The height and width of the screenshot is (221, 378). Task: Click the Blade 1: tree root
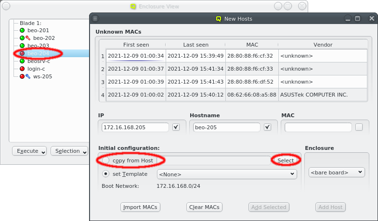(30, 23)
